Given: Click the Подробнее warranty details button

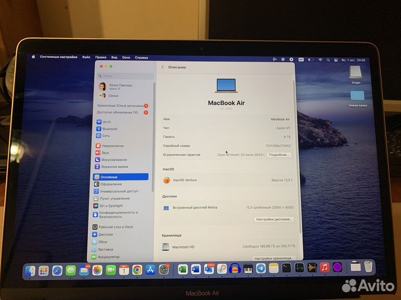Looking at the screenshot, I should [x=279, y=154].
